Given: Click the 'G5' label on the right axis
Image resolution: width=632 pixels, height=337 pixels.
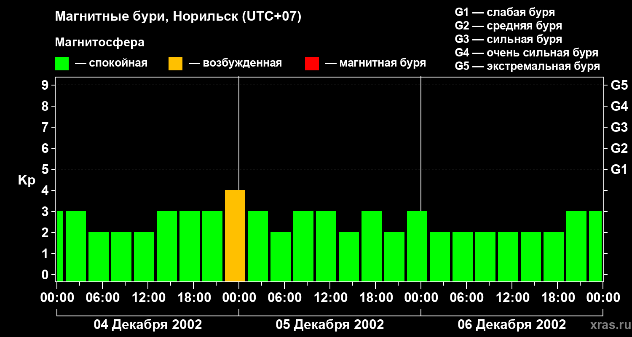Looking at the screenshot, I should [x=619, y=85].
